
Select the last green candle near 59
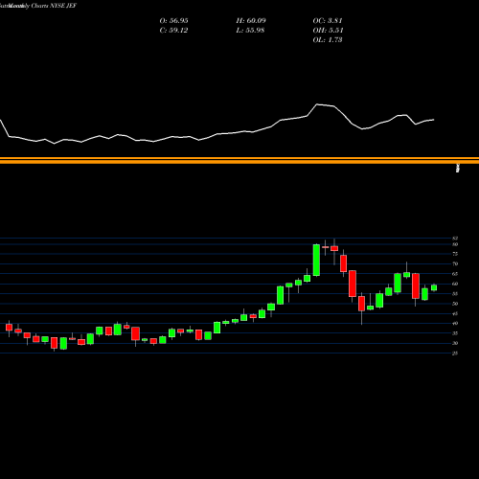click(434, 287)
